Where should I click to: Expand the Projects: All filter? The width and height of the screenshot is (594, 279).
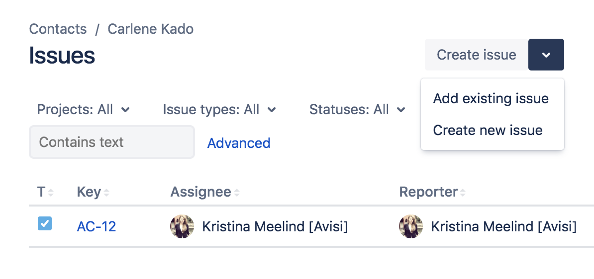coord(84,110)
